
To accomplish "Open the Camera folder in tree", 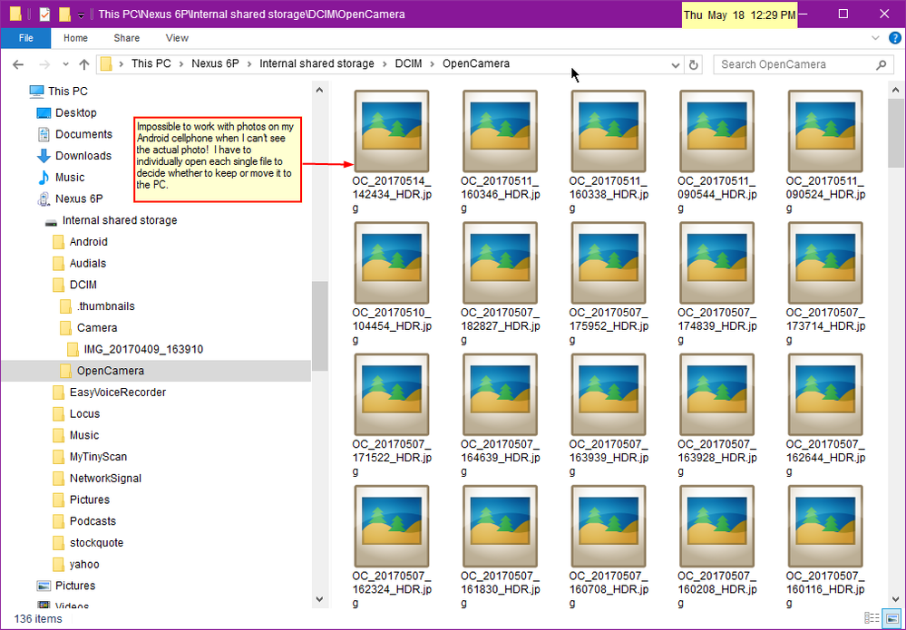I will [97, 327].
